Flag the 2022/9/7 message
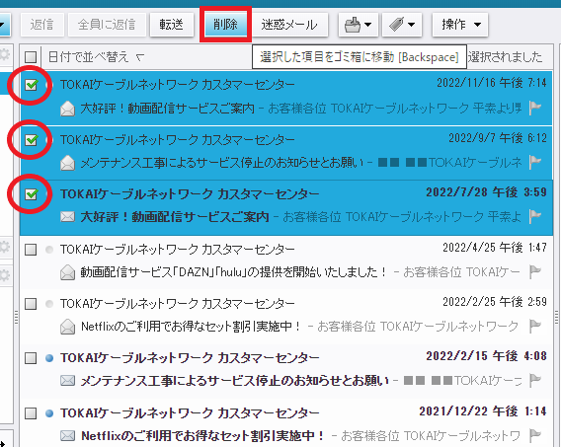 (535, 162)
